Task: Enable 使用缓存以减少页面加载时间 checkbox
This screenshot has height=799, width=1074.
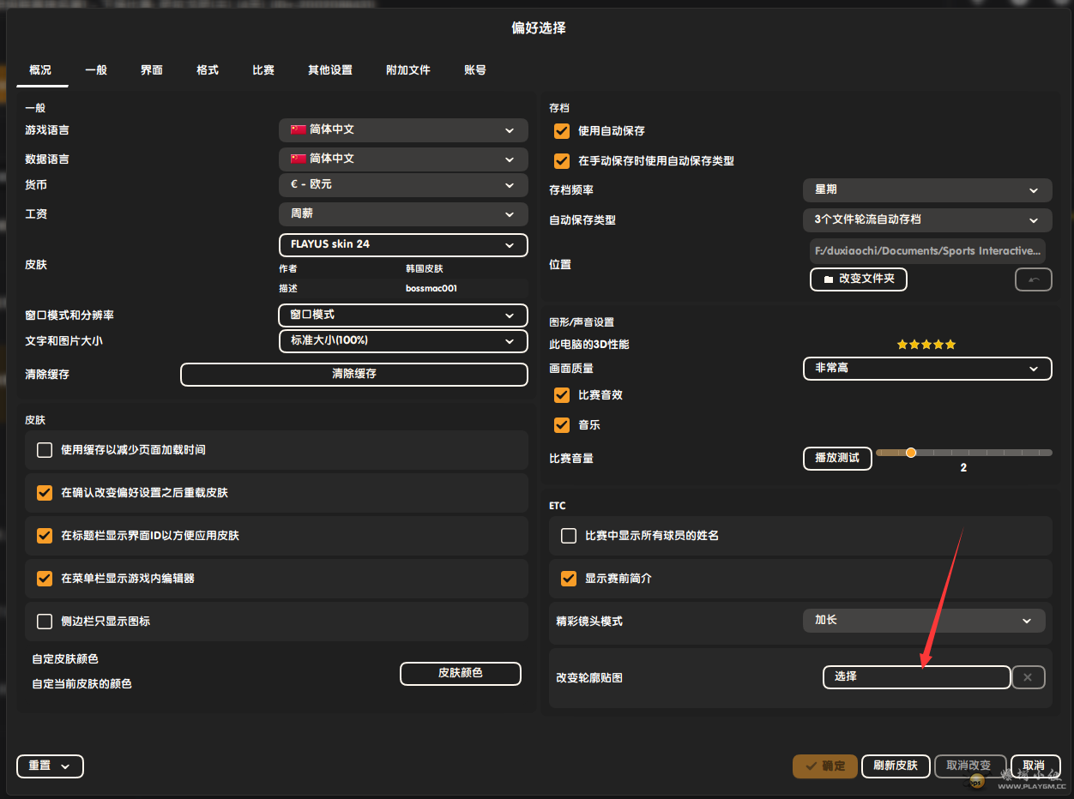Action: [x=45, y=450]
